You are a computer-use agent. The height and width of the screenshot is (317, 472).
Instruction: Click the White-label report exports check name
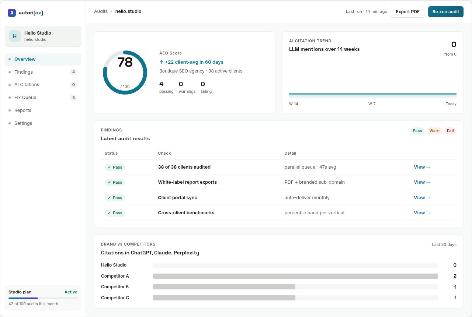pyautogui.click(x=187, y=182)
